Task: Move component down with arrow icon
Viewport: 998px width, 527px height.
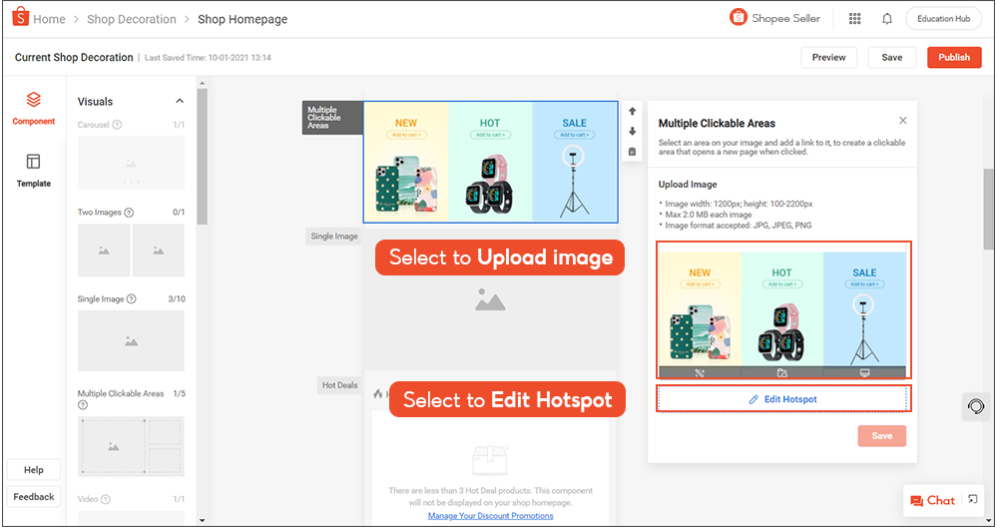Action: tap(632, 131)
